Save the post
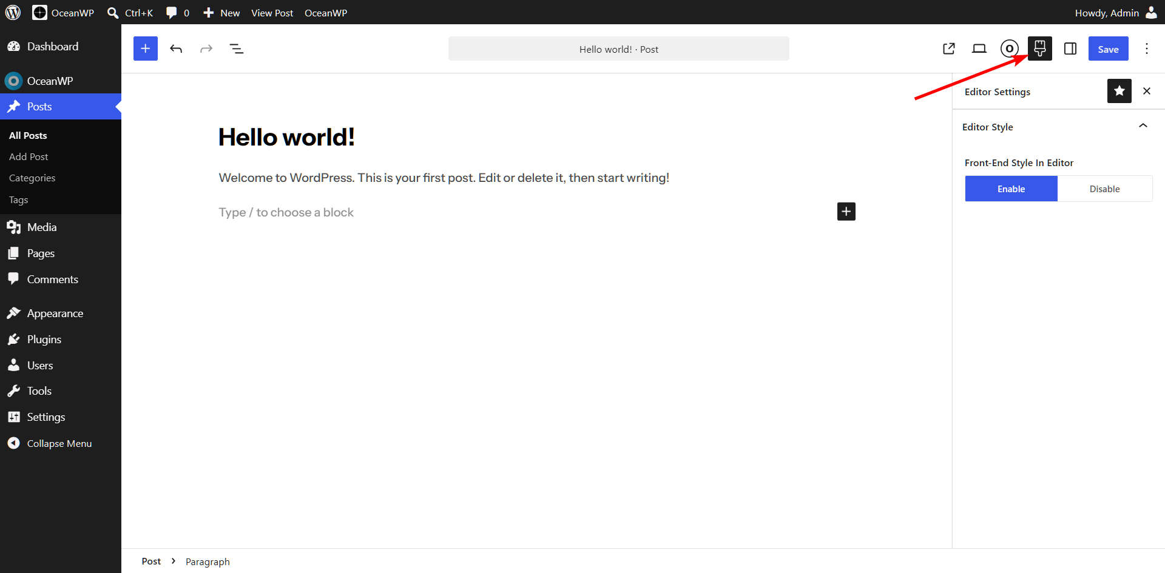 1108,49
